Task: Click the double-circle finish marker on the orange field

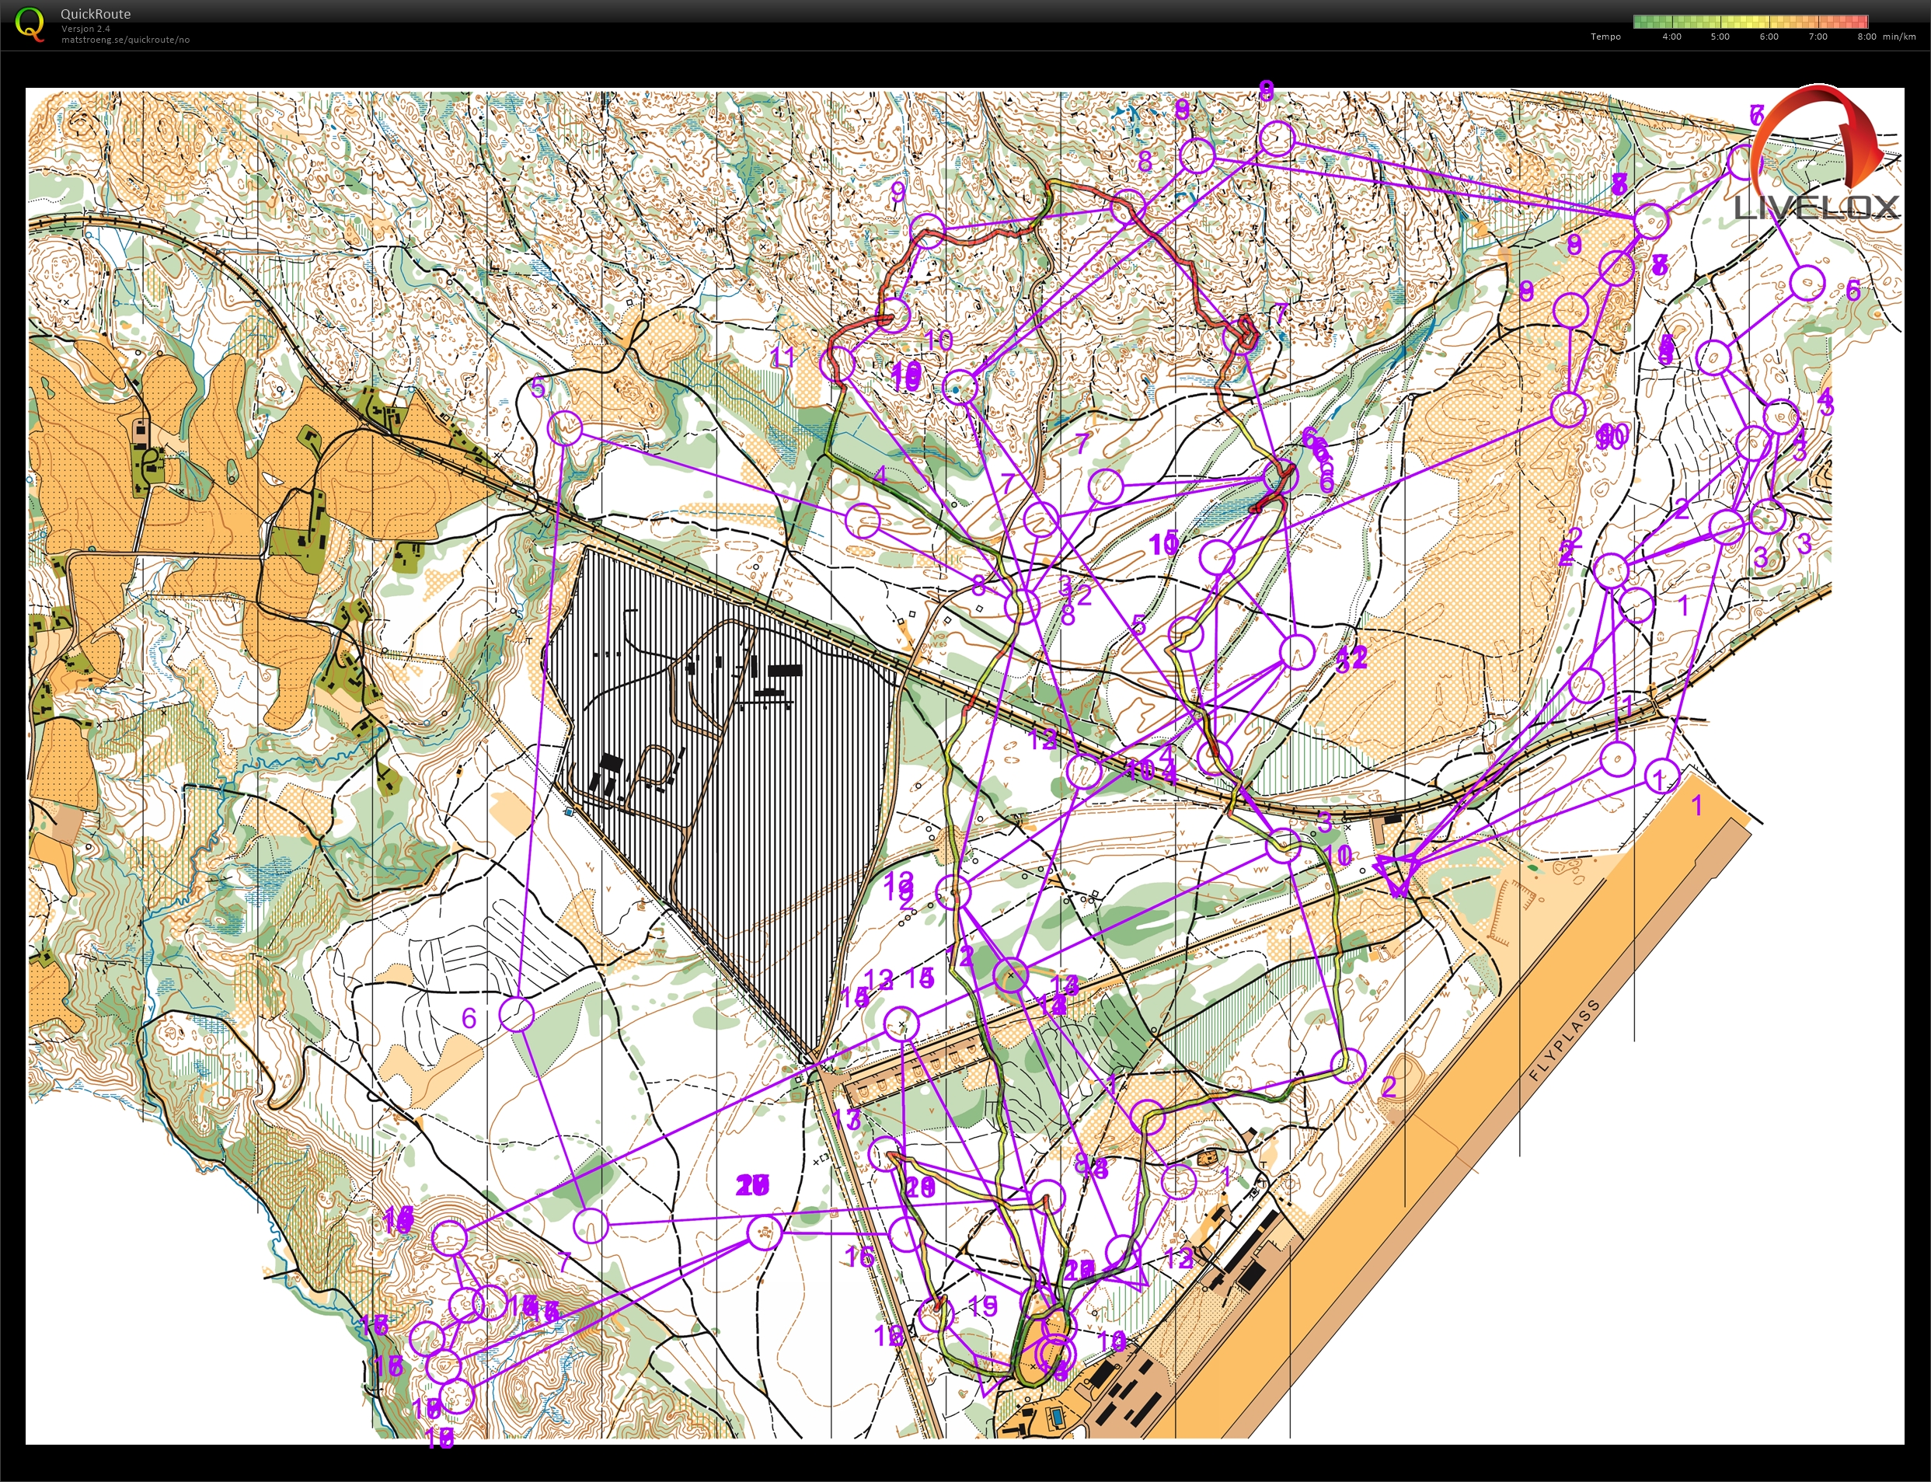Action: click(1056, 1352)
